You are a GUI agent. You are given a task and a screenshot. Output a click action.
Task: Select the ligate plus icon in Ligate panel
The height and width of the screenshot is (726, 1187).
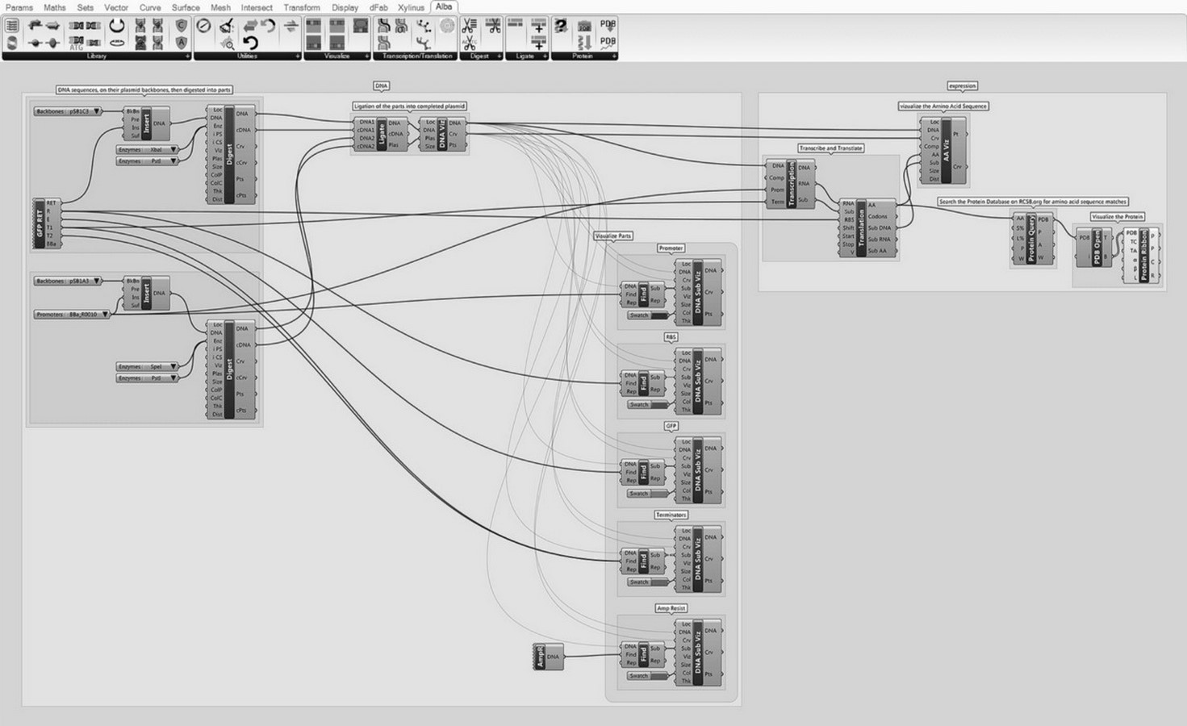point(539,26)
